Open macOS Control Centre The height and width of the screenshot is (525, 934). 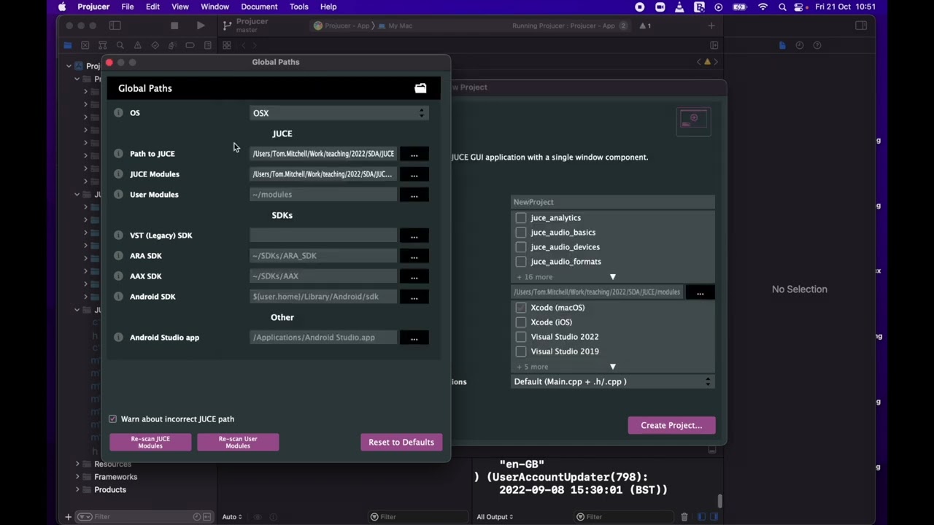click(x=799, y=7)
